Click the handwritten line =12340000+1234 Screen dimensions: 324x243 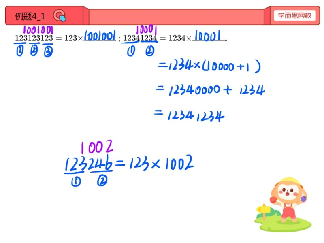click(x=210, y=90)
